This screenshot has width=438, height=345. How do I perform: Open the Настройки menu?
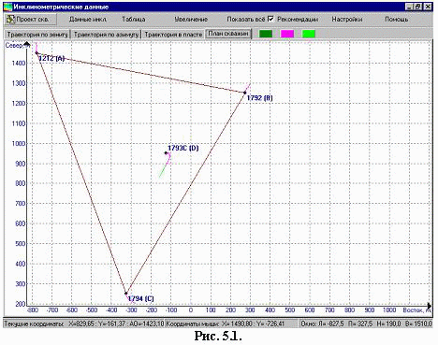(x=347, y=20)
